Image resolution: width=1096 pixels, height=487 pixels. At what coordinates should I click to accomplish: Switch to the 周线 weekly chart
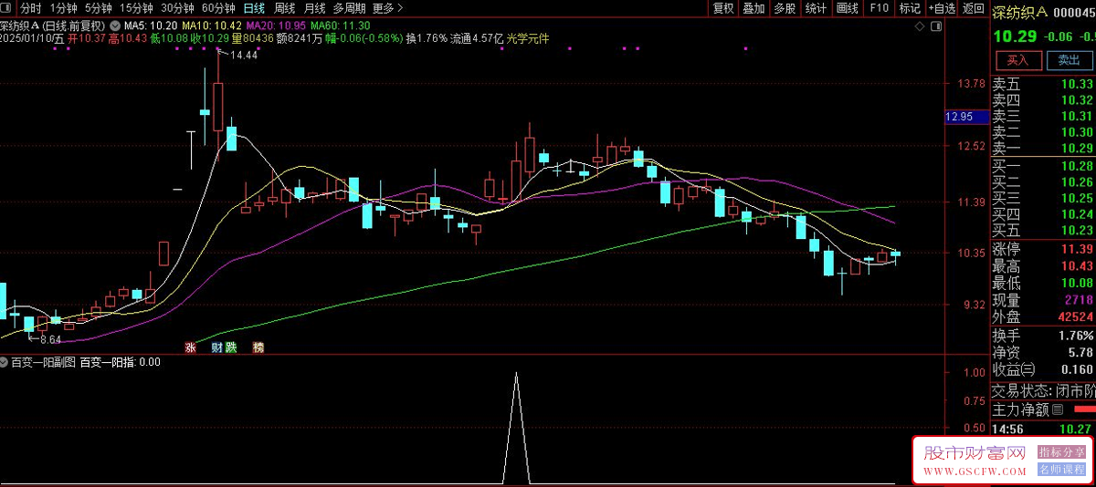click(284, 8)
